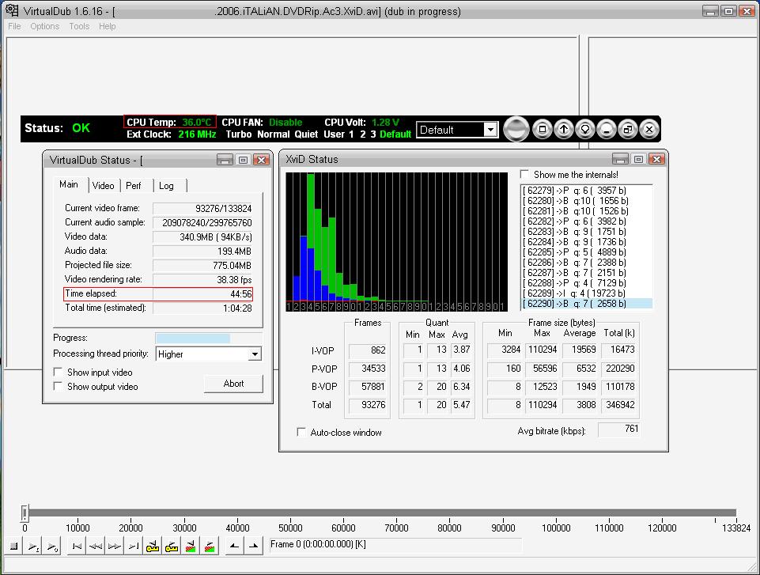Viewport: 760px width, 575px height.
Task: Jump to the first frame
Action: coord(77,547)
